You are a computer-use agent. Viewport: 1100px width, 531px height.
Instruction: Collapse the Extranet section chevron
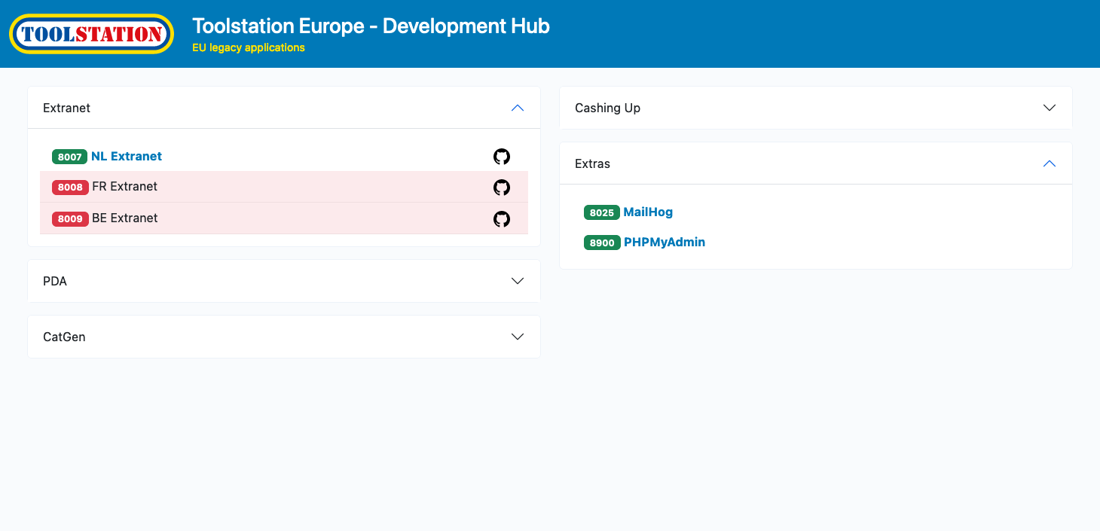click(x=518, y=108)
